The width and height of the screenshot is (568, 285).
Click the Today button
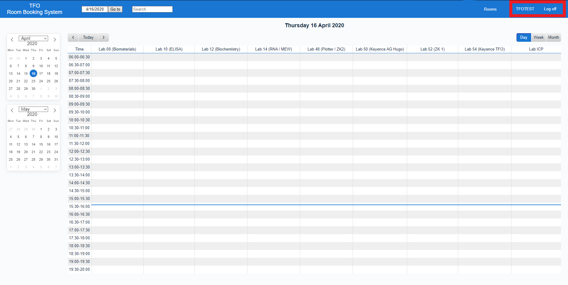pos(88,38)
